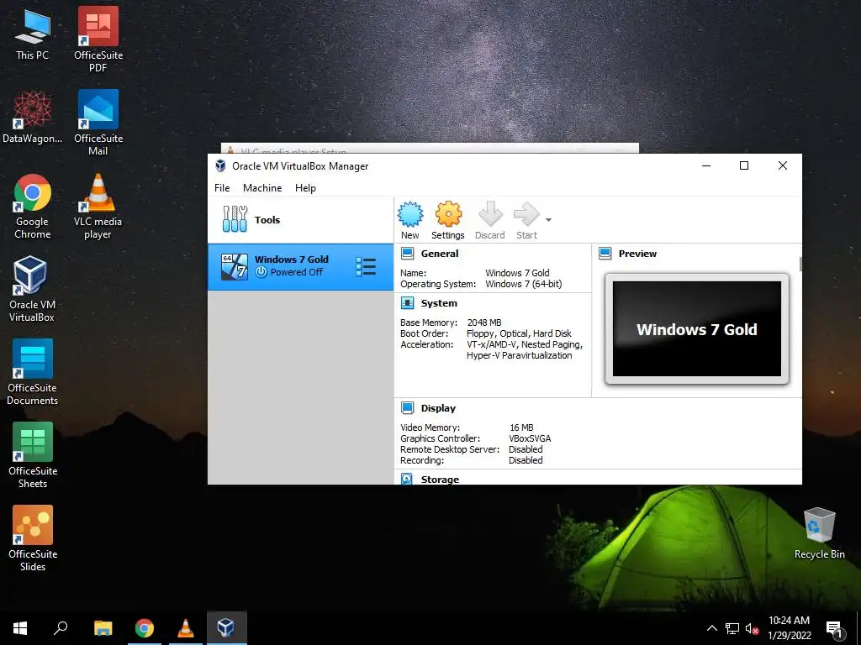Select VLC media player desktop shortcut
This screenshot has width=861, height=645.
(98, 207)
